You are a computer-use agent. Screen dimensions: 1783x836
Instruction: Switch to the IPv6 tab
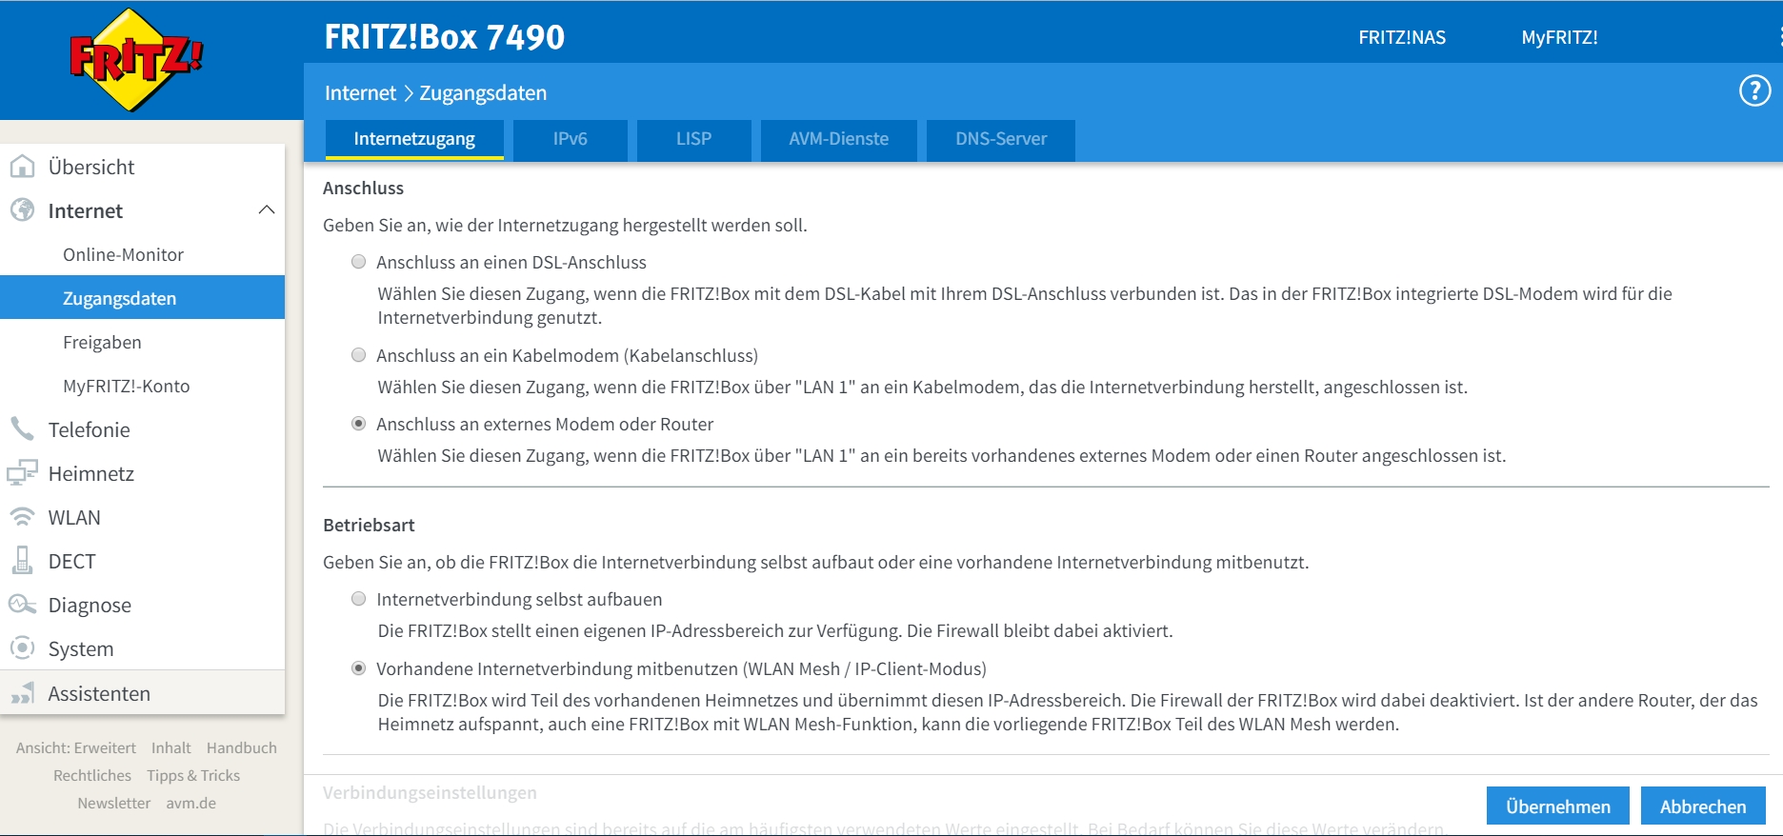pyautogui.click(x=571, y=139)
